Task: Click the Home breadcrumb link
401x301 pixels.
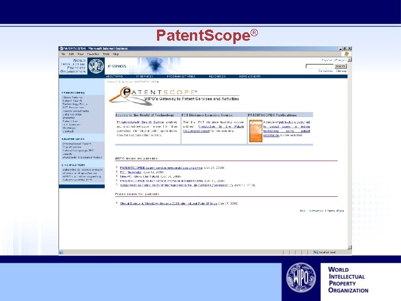Action: [111, 81]
